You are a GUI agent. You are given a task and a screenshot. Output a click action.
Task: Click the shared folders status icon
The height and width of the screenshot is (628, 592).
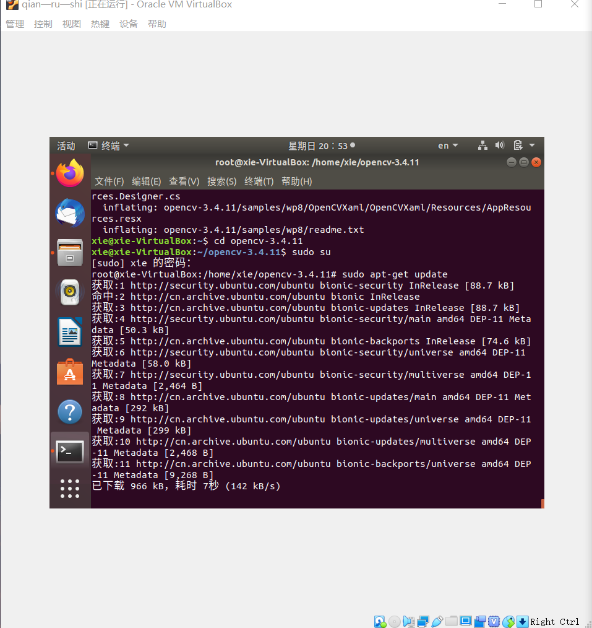click(452, 621)
